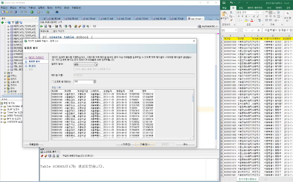Click the 다음(N) > button in the wizard

(x=145, y=144)
